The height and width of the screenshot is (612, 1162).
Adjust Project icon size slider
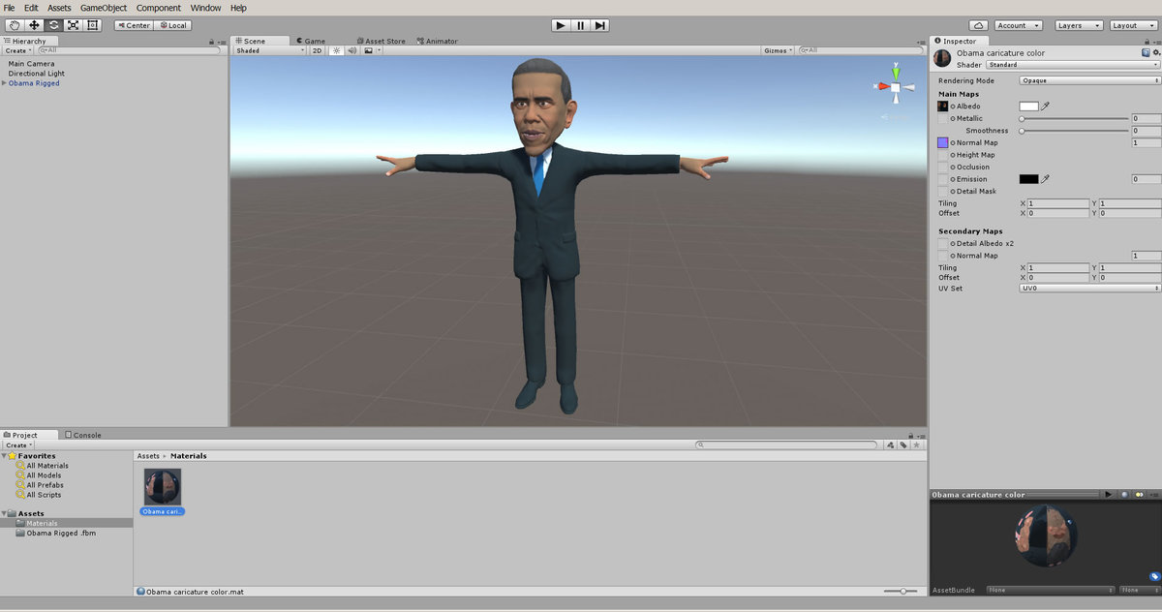pyautogui.click(x=901, y=591)
